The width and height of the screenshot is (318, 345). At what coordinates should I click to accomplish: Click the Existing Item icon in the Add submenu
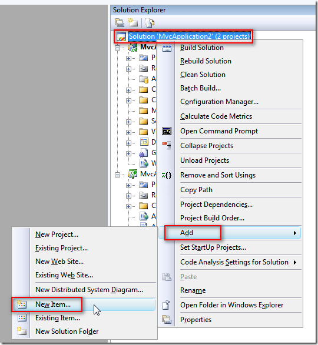tap(22, 318)
